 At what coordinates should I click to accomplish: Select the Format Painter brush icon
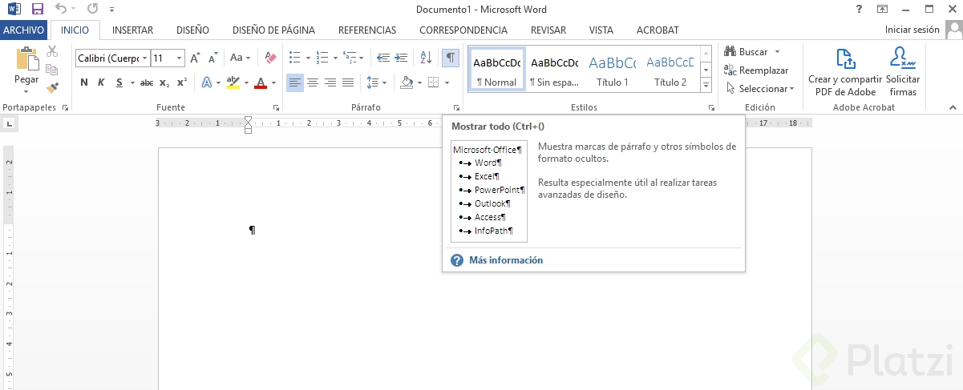pos(52,87)
